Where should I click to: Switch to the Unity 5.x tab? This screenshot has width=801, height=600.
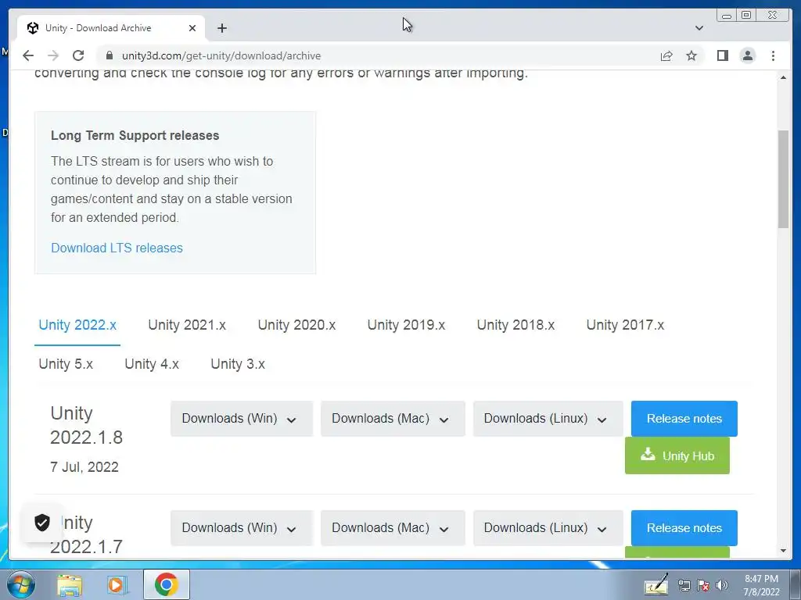[x=66, y=364]
